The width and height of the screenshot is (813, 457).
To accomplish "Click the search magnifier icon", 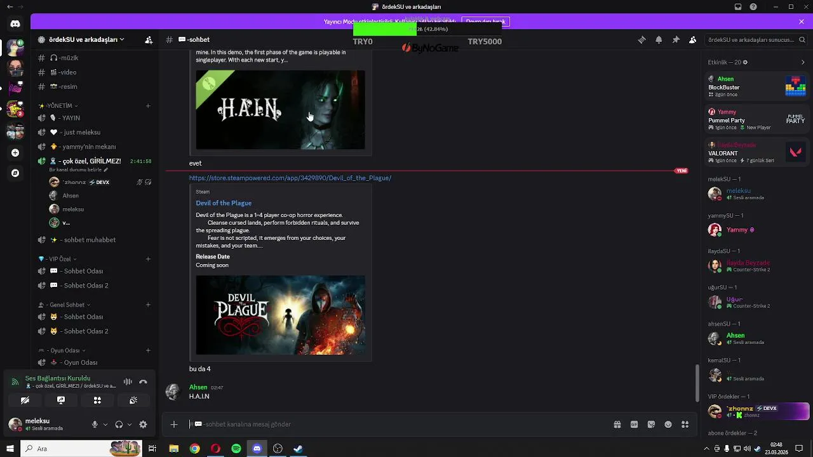I will pos(802,39).
